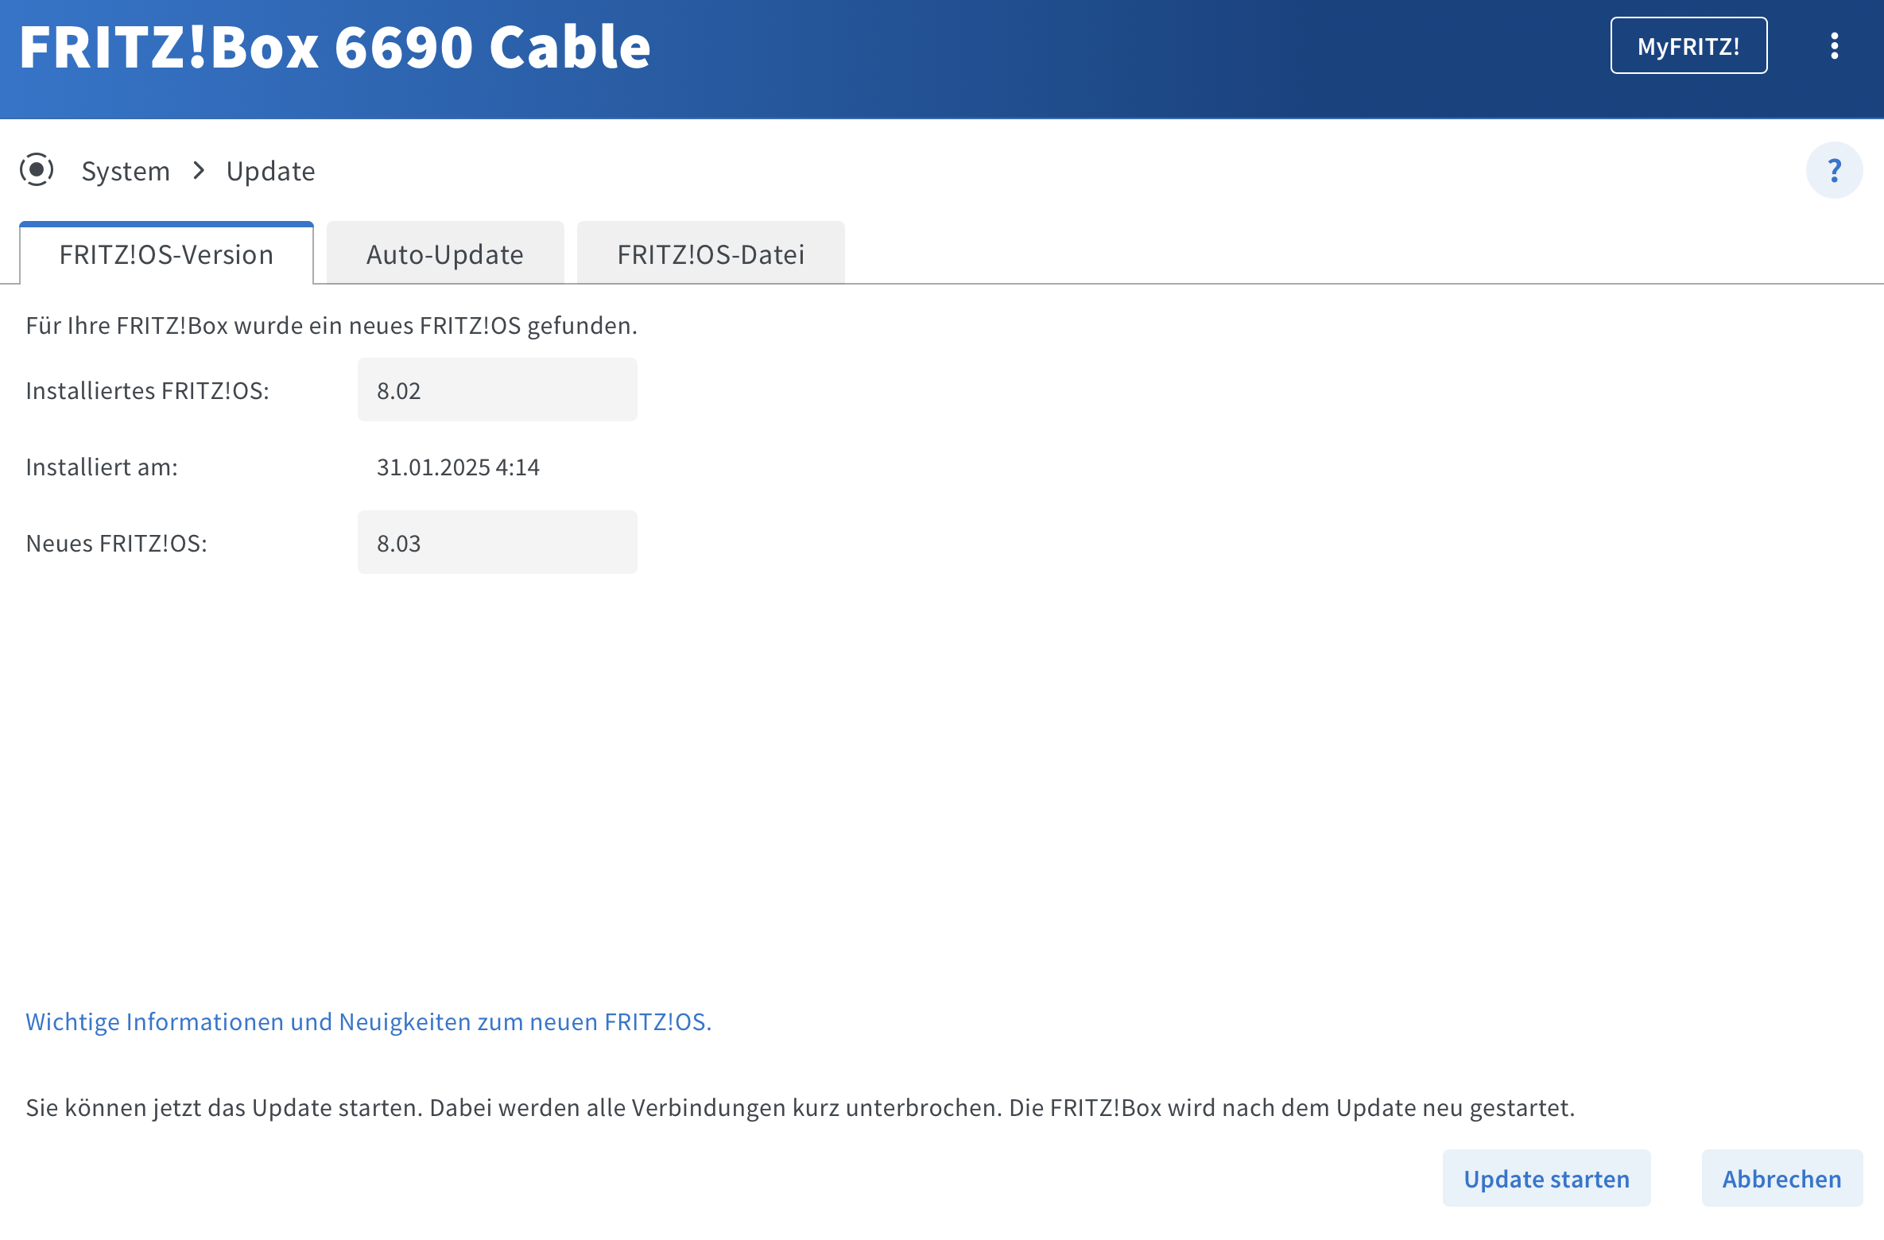This screenshot has height=1240, width=1884.
Task: Open the Wichtige Informationen und Neuigkeiten link
Action: pyautogui.click(x=368, y=1021)
